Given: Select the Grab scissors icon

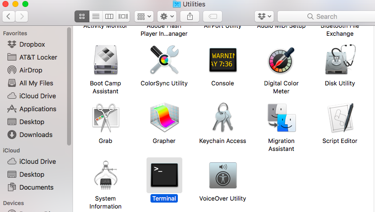Looking at the screenshot, I should pyautogui.click(x=105, y=118).
